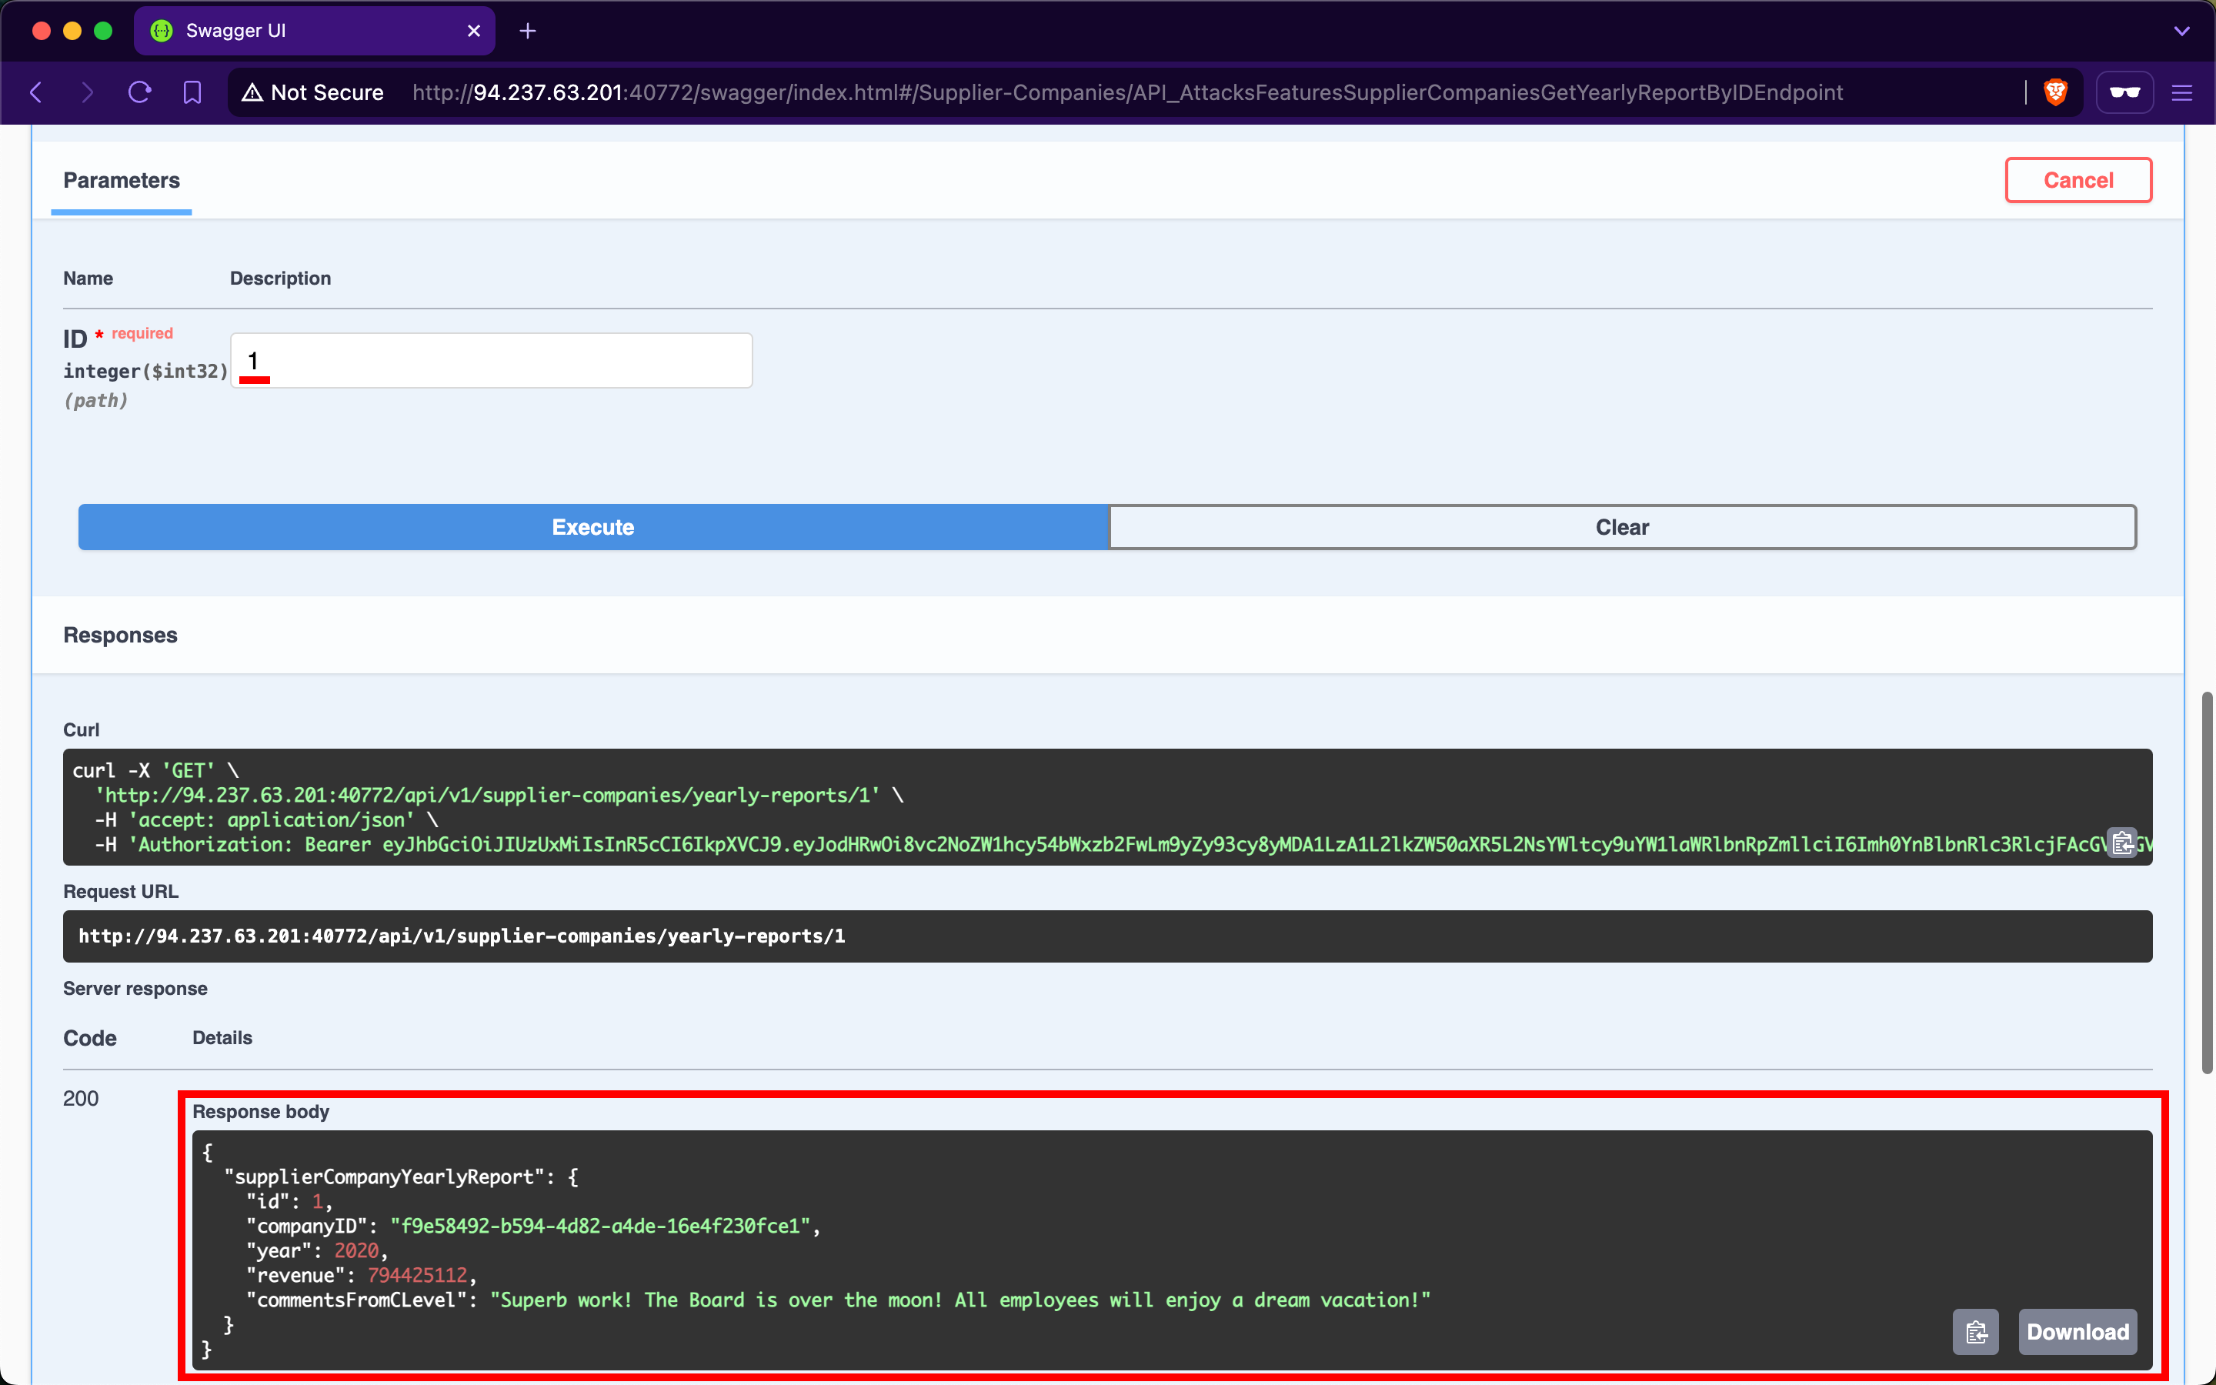Click the companyID value in response

(600, 1226)
